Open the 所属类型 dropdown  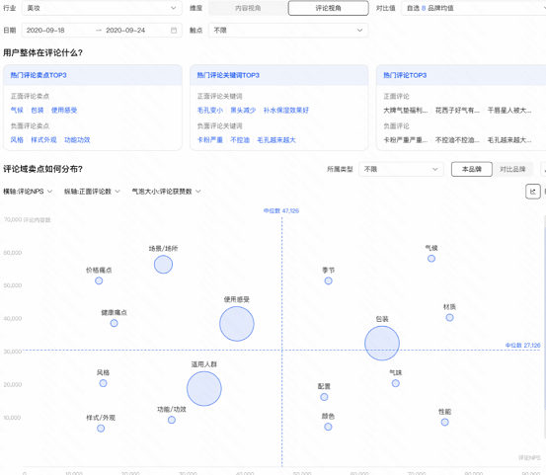click(x=401, y=169)
